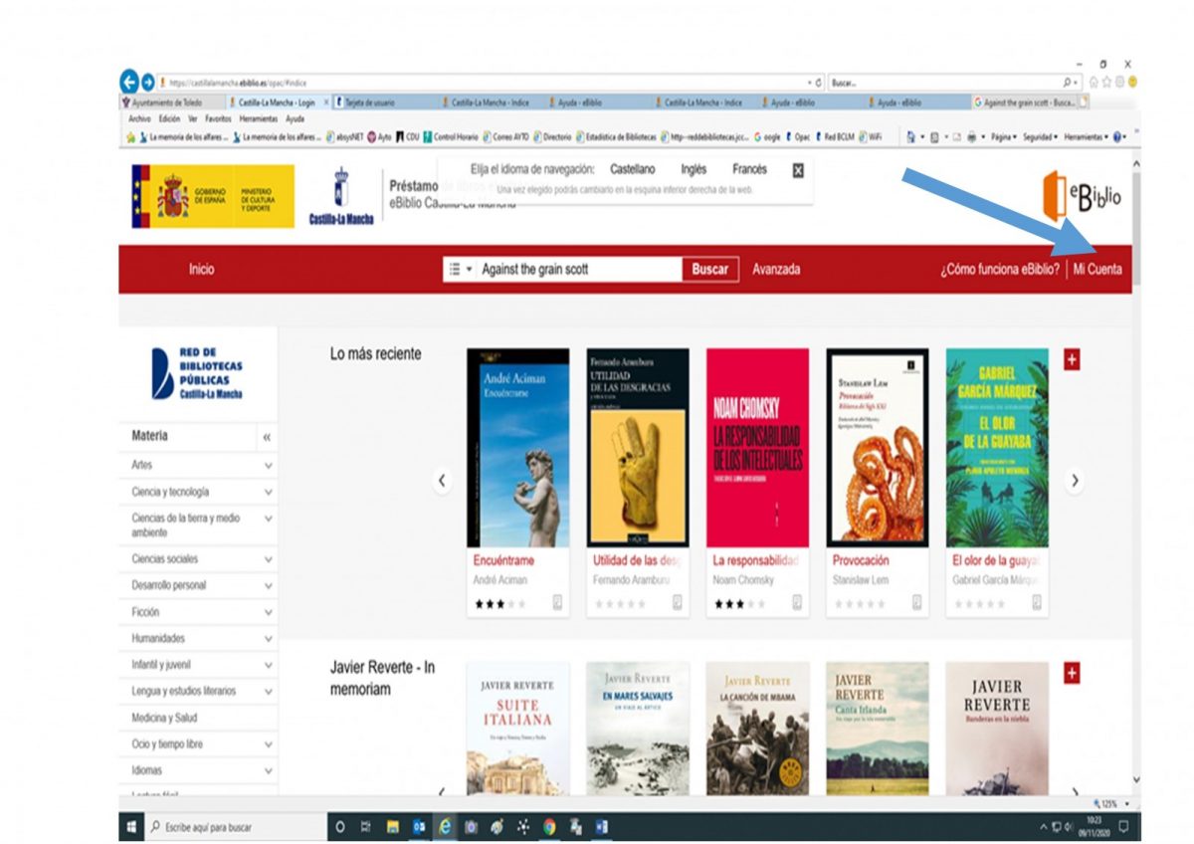Open Mi Cuenta
The image size is (1194, 844).
1097,269
